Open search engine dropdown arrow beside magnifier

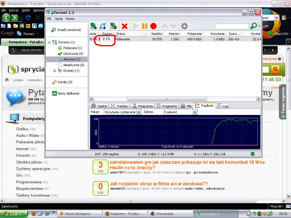259,26
